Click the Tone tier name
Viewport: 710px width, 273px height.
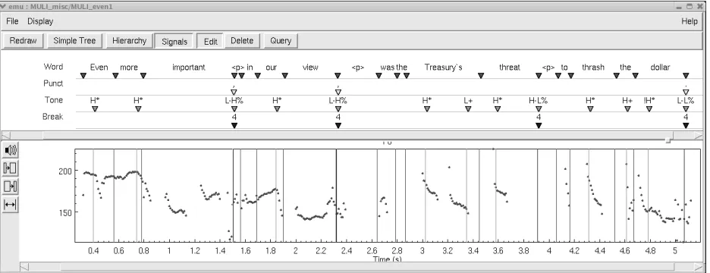tap(53, 100)
